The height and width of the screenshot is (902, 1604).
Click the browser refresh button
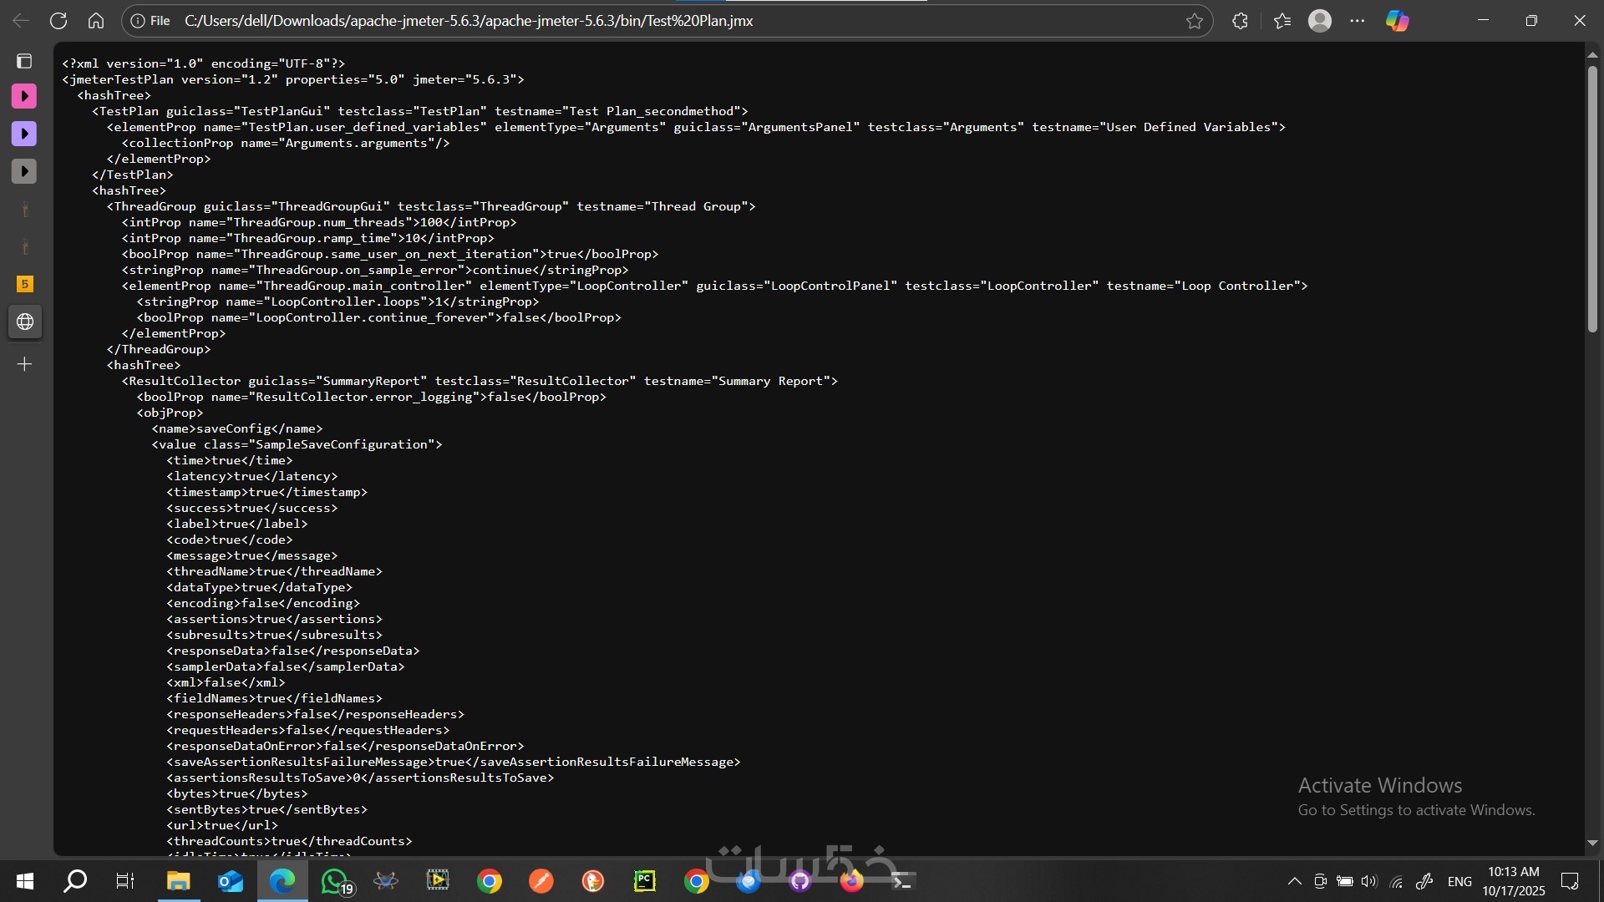pos(58,21)
